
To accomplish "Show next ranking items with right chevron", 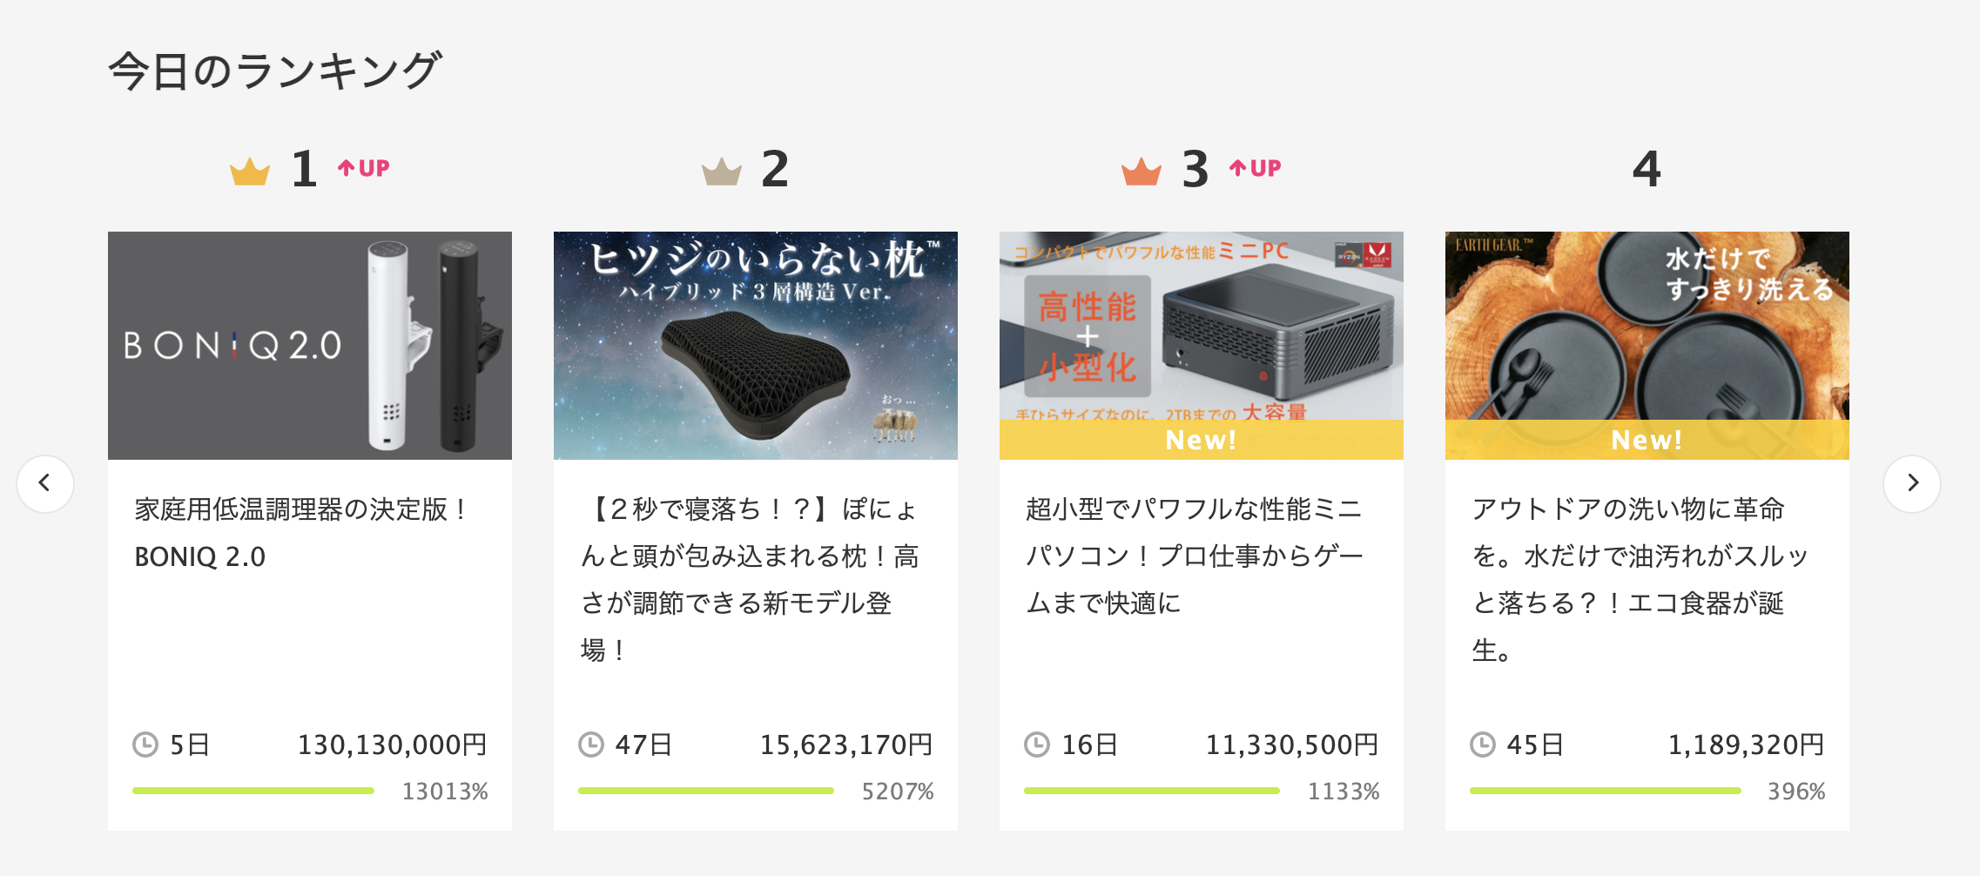I will 1912,483.
